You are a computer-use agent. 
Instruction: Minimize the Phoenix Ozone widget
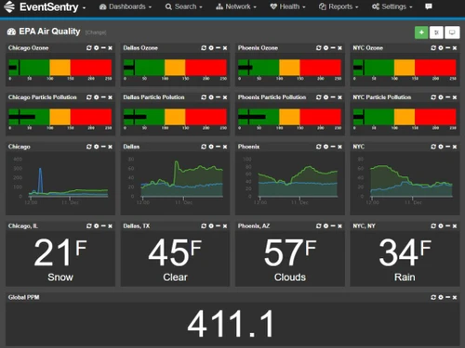point(333,48)
